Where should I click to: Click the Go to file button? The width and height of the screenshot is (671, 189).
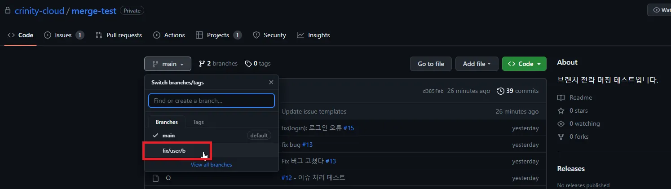click(431, 64)
